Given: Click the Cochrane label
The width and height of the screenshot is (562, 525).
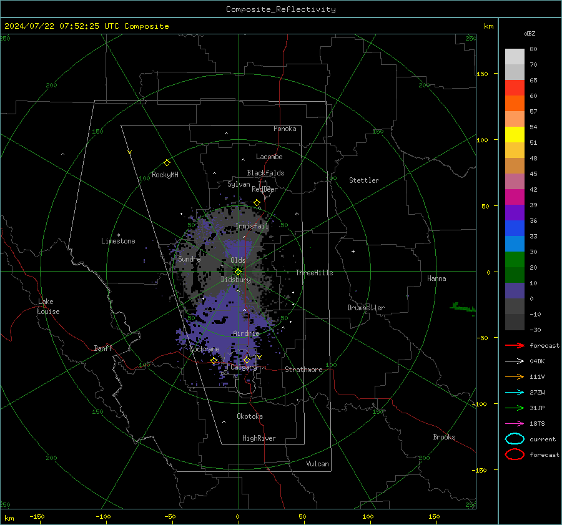Looking at the screenshot, I should click(x=204, y=349).
